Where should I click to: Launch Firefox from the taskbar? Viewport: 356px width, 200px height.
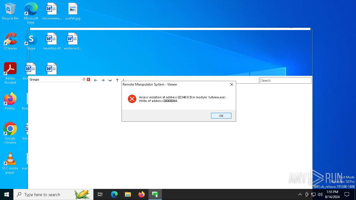[142, 194]
